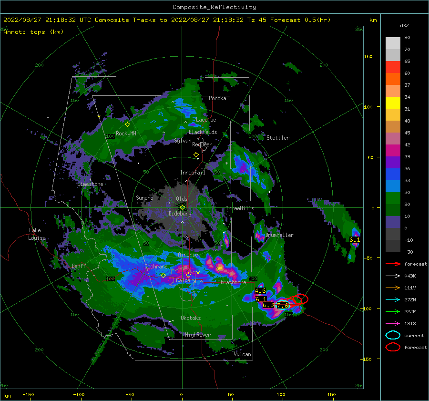Click the Lake Louise label
The width and height of the screenshot is (429, 401).
tap(37, 234)
